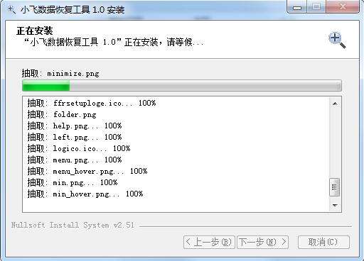The width and height of the screenshot is (364, 261).
Task: Cancel installation with 取消(C) button
Action: (x=323, y=242)
